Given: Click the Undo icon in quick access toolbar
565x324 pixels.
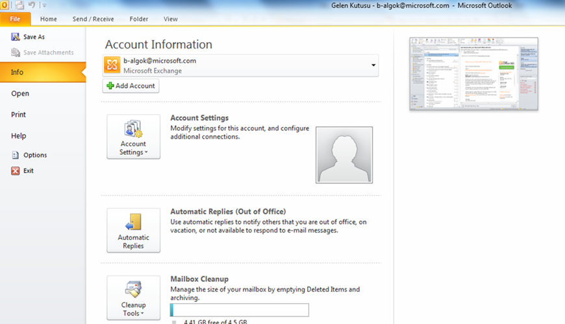Looking at the screenshot, I should tap(32, 5).
